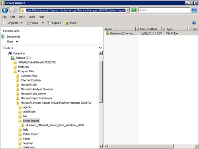Select the Patch Import folder

[31, 134]
